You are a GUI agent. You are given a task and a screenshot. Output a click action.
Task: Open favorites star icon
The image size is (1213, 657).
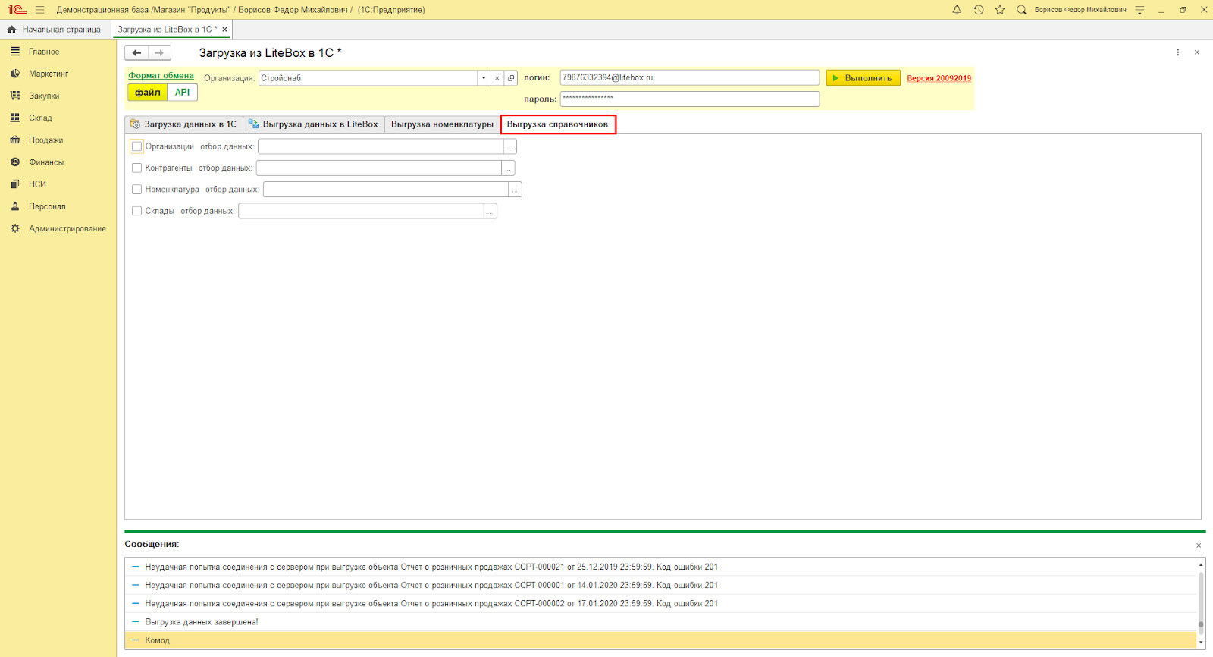[1000, 10]
